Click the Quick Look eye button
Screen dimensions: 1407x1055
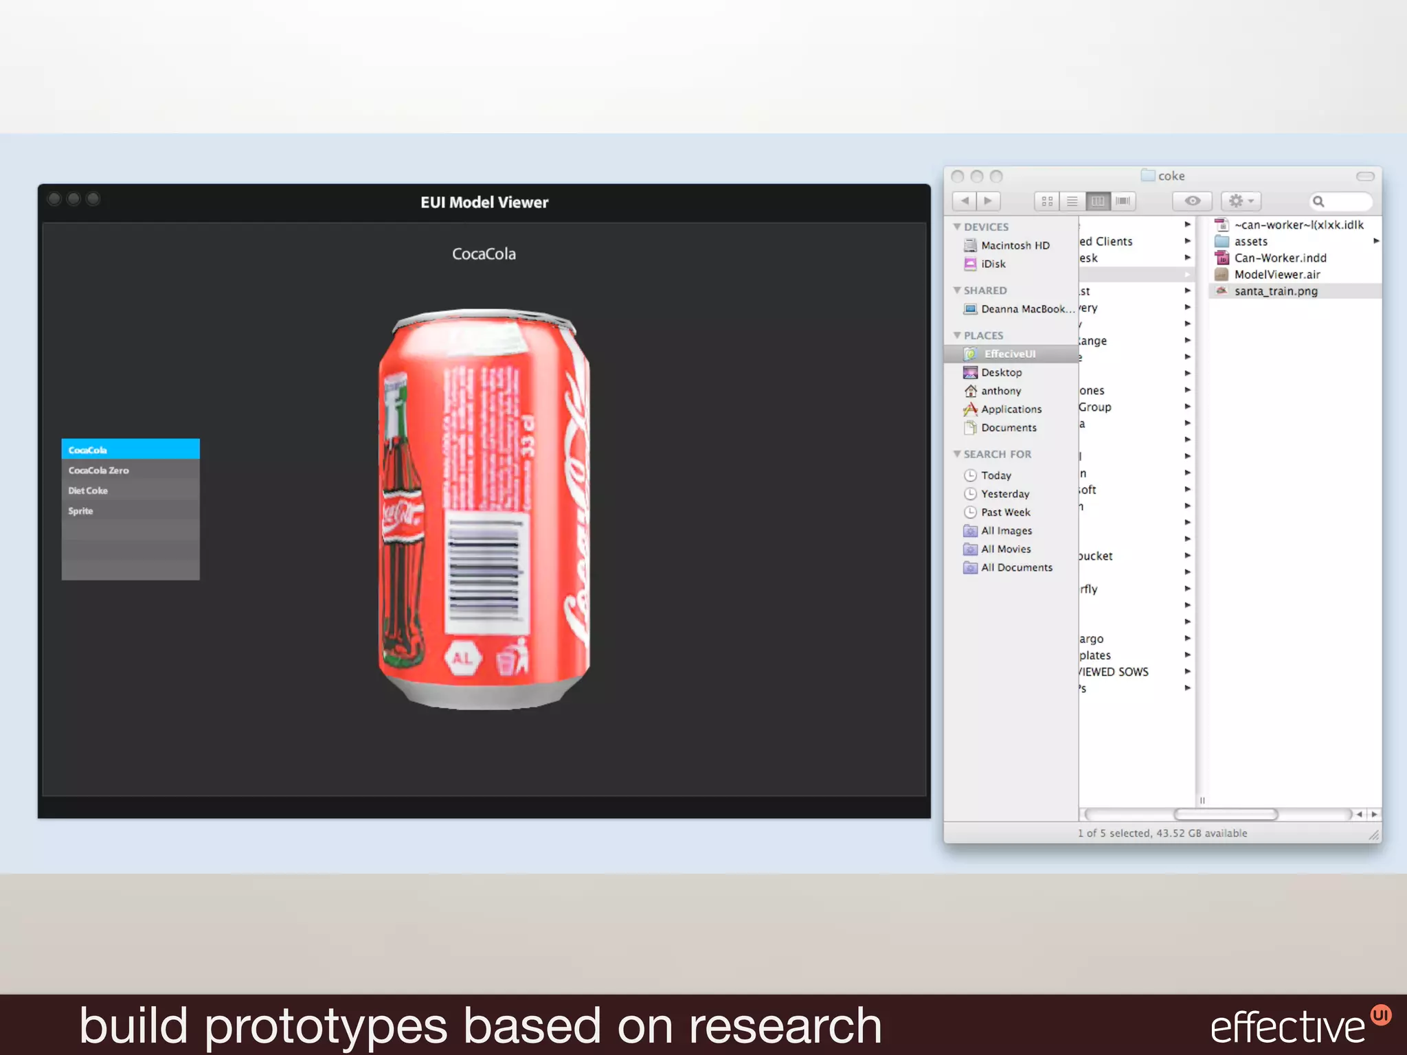1193,201
